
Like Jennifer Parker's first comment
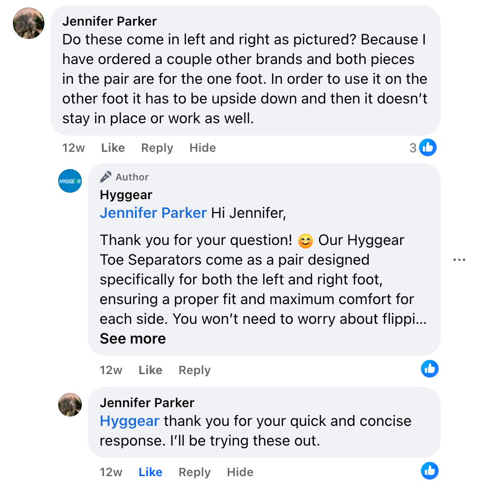(x=113, y=148)
